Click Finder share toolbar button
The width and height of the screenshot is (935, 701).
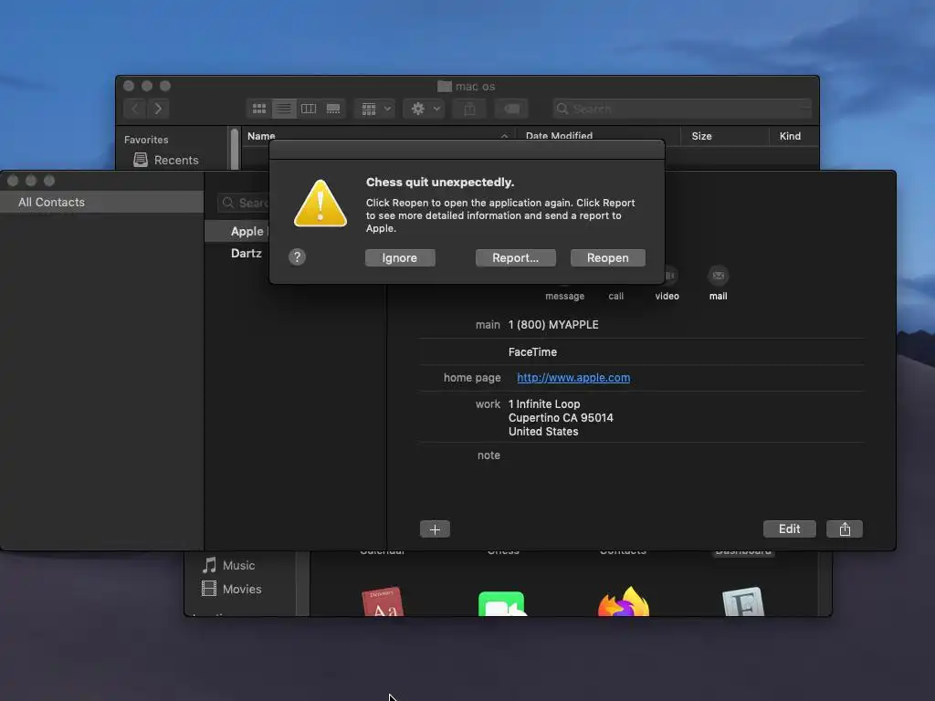470,109
